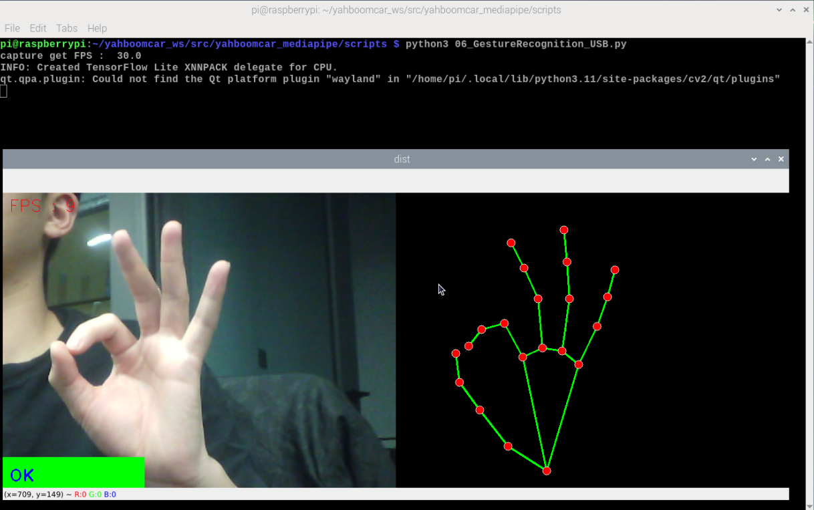The image size is (814, 510).
Task: Click the python3 06_GestureRecognition_USB.py command text
Action: point(516,44)
